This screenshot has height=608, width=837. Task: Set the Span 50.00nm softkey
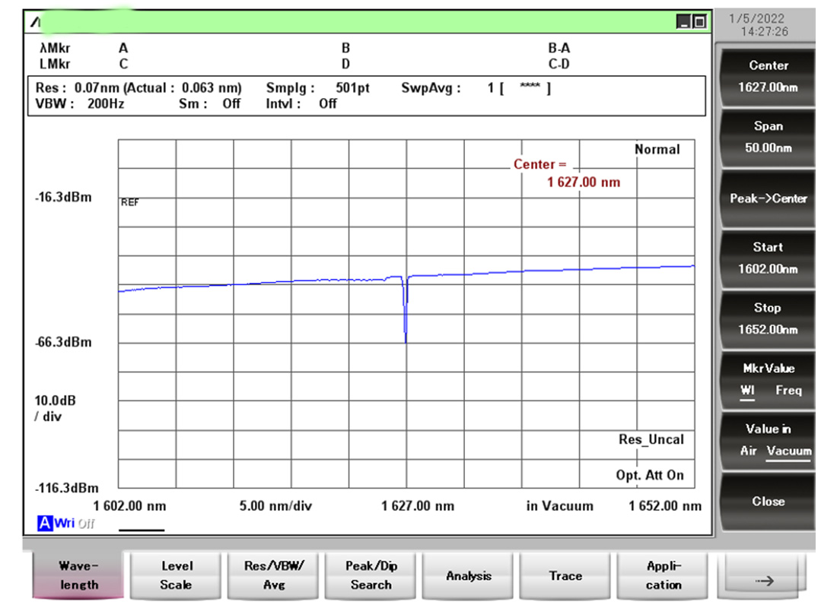[x=768, y=138]
